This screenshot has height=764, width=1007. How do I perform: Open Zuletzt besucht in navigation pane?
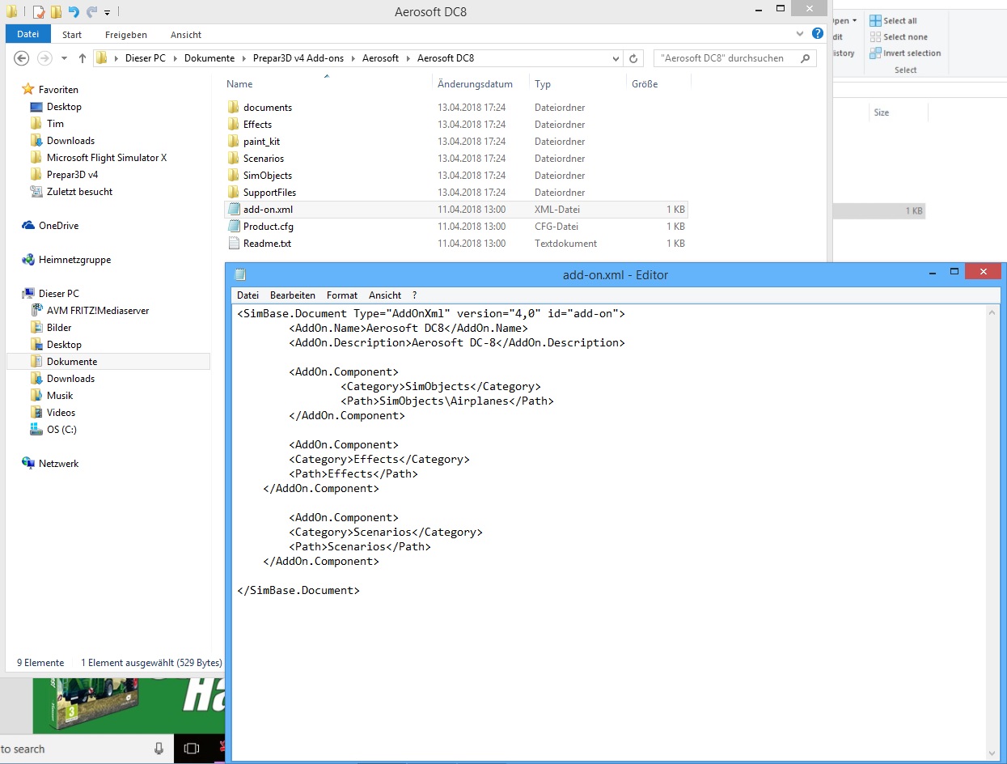pos(79,192)
